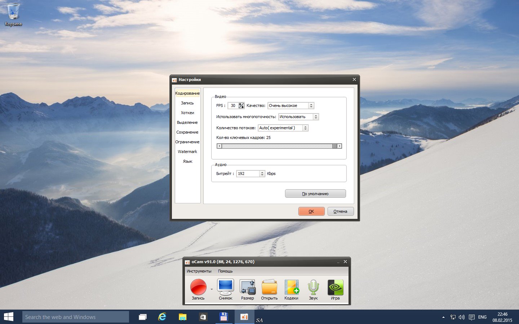
Task: Click the Звук microphone icon
Action: pyautogui.click(x=313, y=287)
